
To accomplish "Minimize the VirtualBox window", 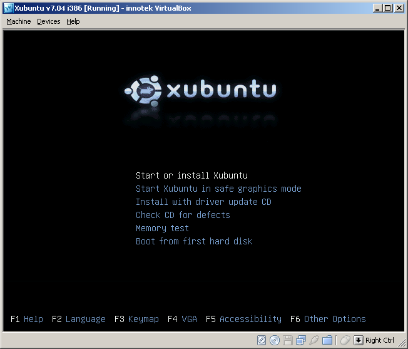I will click(377, 8).
